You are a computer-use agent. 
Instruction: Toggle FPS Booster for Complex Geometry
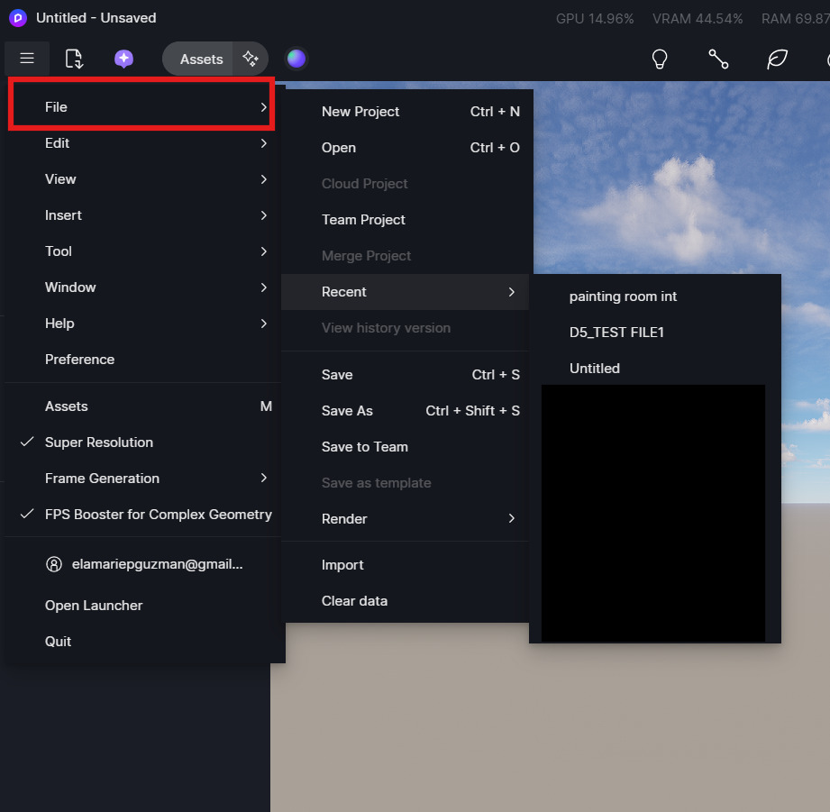click(158, 515)
